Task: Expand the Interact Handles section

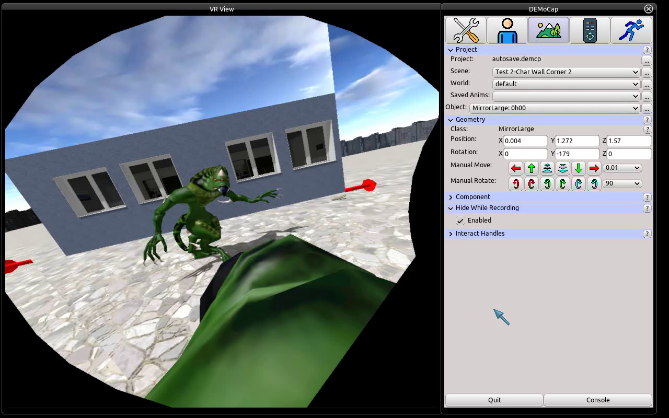Action: point(451,234)
